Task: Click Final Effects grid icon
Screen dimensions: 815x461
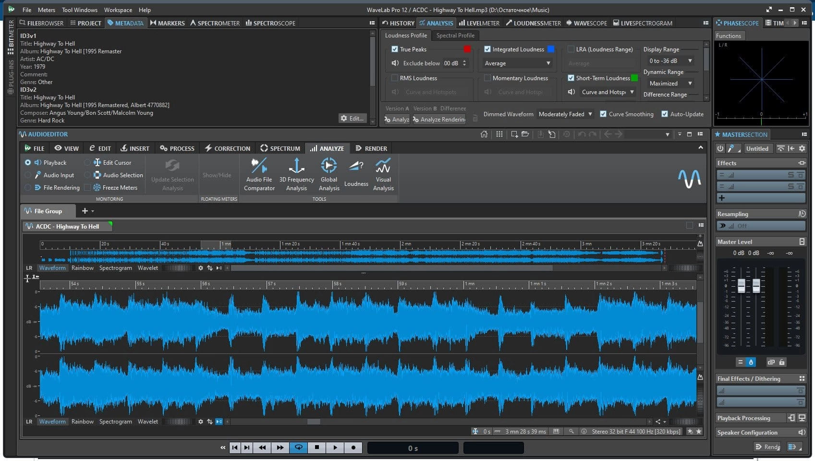Action: tap(802, 378)
